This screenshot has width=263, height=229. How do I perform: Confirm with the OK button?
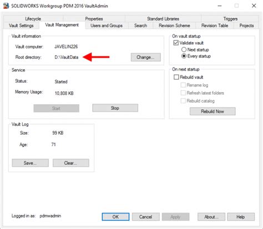pos(115,217)
